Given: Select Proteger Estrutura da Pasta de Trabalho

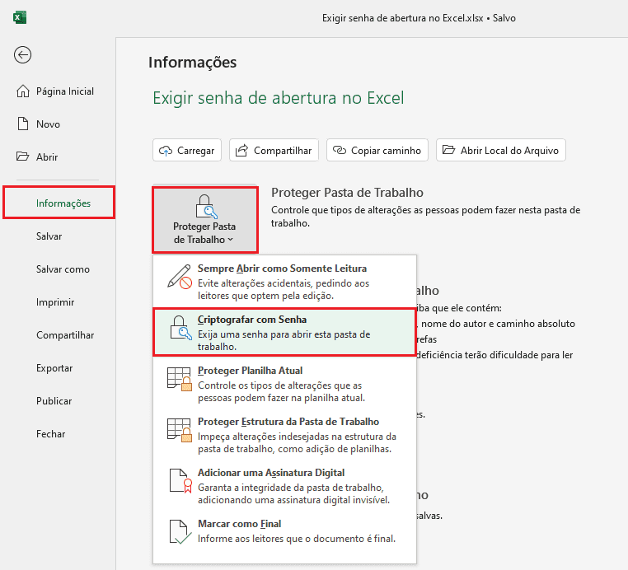Looking at the screenshot, I should click(x=285, y=435).
